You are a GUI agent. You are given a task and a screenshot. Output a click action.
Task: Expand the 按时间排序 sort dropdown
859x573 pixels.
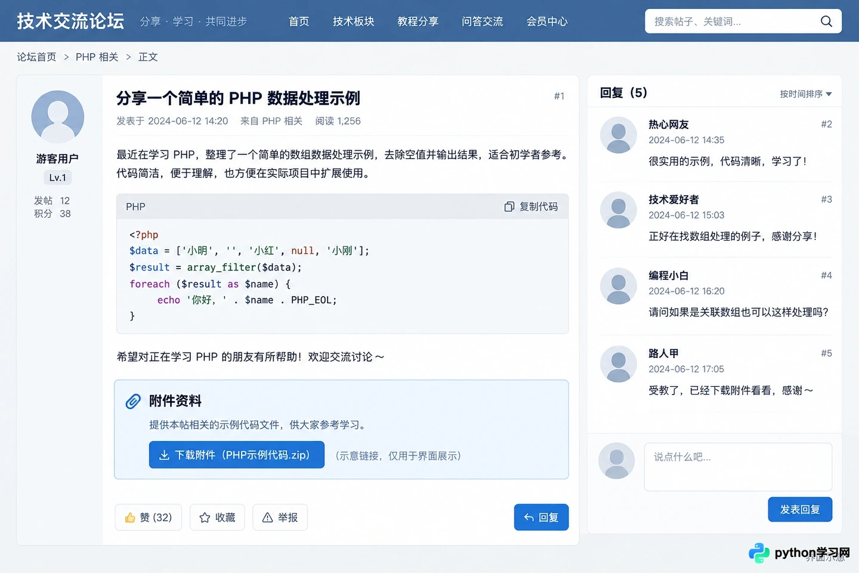point(806,94)
